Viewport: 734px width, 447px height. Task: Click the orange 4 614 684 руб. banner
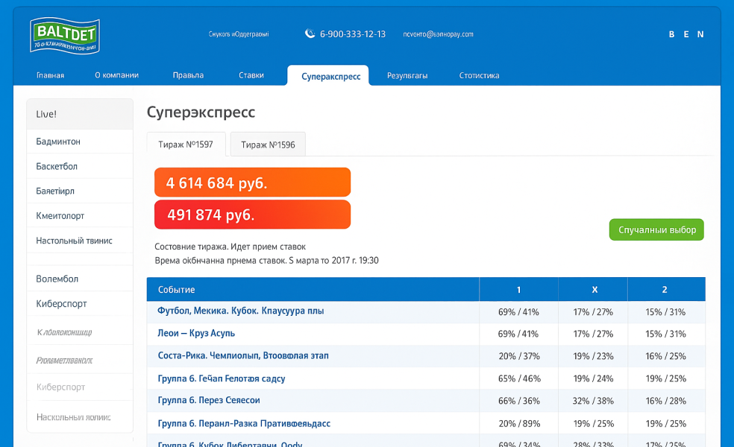coord(252,183)
